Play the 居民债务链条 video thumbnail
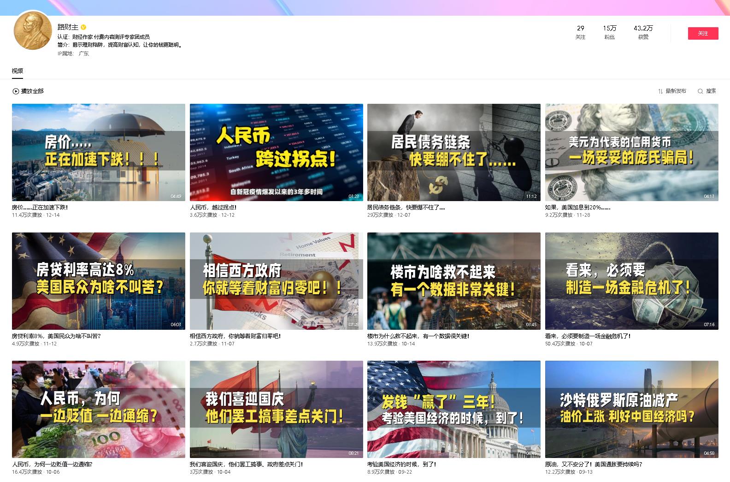The width and height of the screenshot is (730, 482). click(x=453, y=152)
